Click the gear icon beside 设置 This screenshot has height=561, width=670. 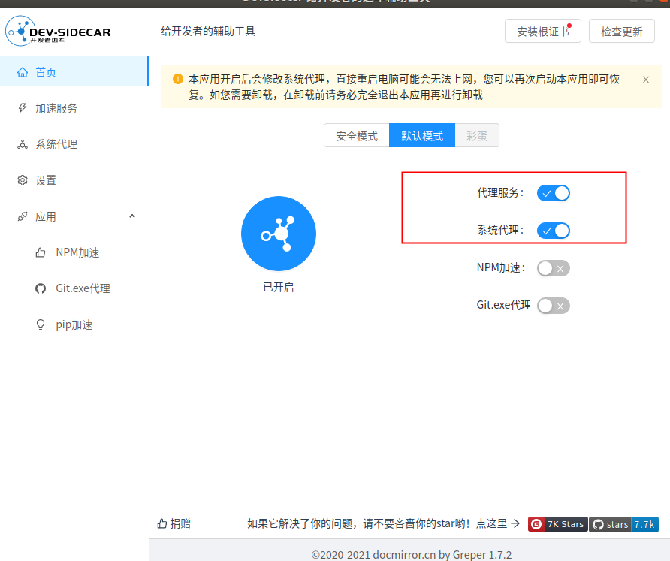pyautogui.click(x=23, y=180)
